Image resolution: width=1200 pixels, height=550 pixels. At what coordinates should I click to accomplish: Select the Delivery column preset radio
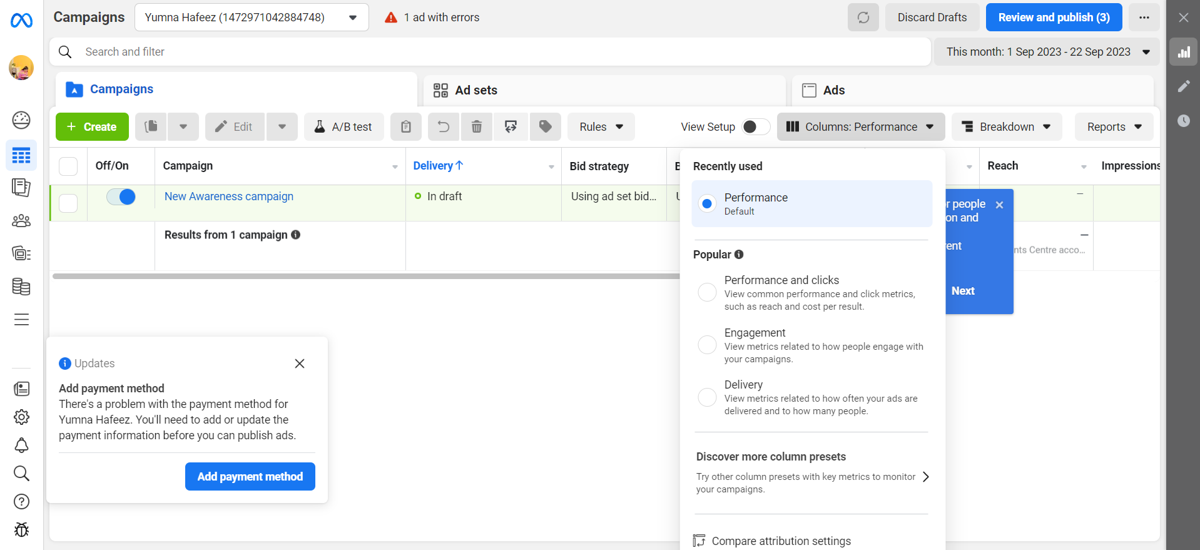click(707, 397)
